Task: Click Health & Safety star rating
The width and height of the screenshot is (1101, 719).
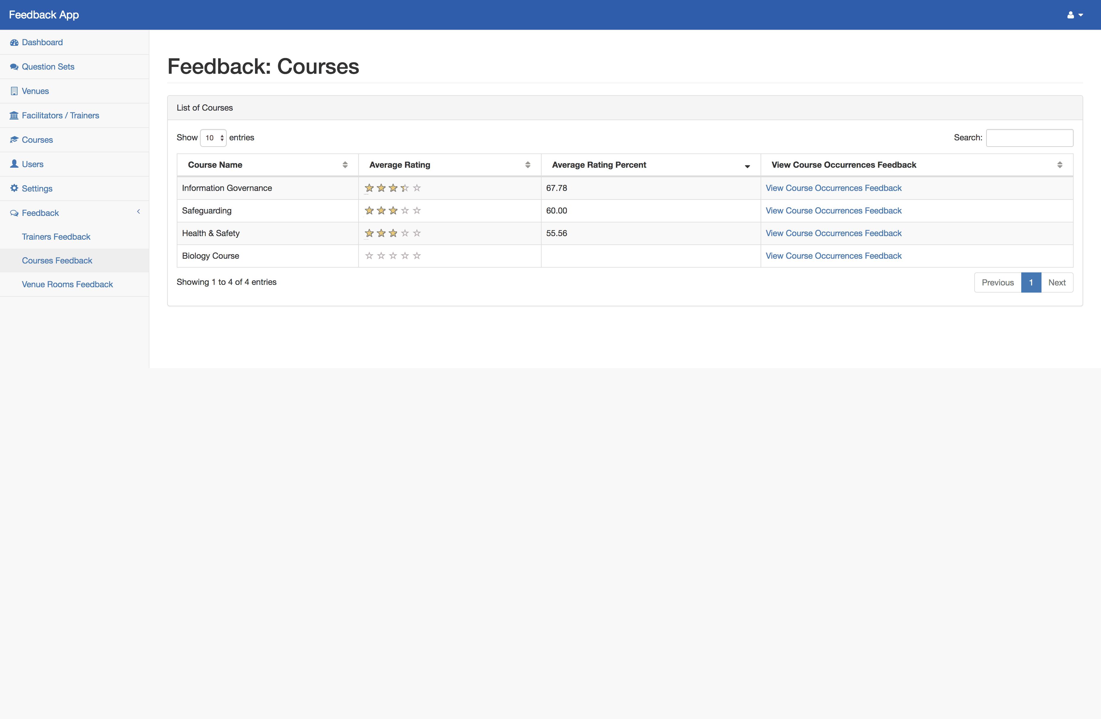Action: point(393,233)
